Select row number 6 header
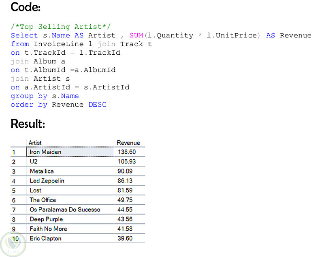 [18, 200]
